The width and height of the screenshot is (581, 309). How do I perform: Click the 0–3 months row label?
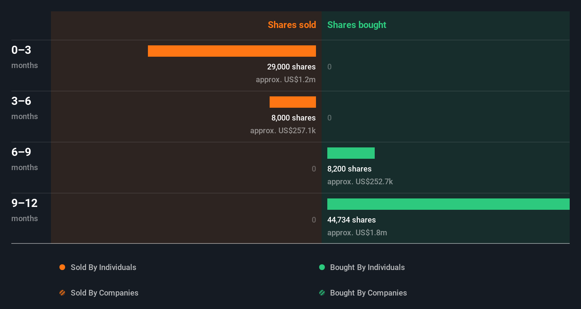tap(24, 57)
